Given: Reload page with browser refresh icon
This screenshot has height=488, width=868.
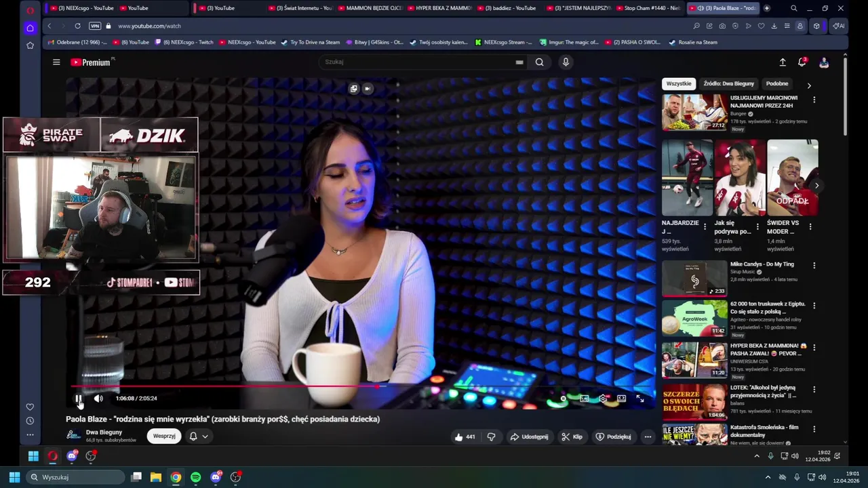Looking at the screenshot, I should (78, 26).
